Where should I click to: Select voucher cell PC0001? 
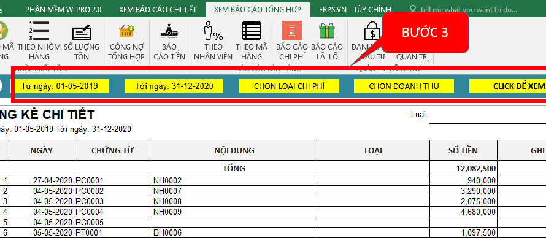pos(113,180)
